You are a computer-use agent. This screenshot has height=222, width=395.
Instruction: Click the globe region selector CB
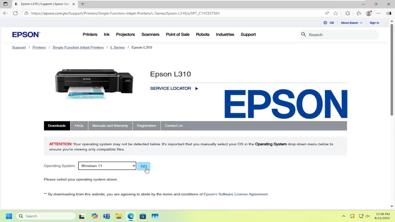329,23
